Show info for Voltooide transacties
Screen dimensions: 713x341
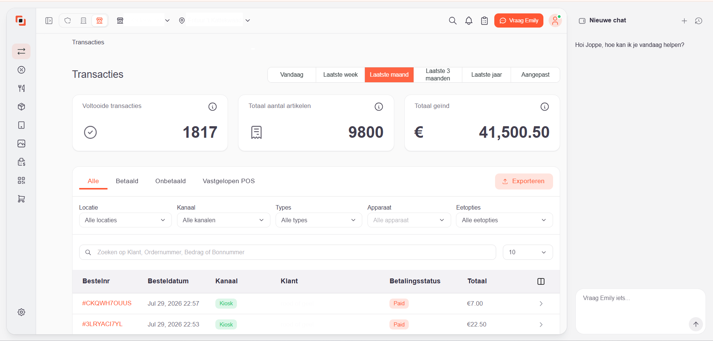click(212, 107)
